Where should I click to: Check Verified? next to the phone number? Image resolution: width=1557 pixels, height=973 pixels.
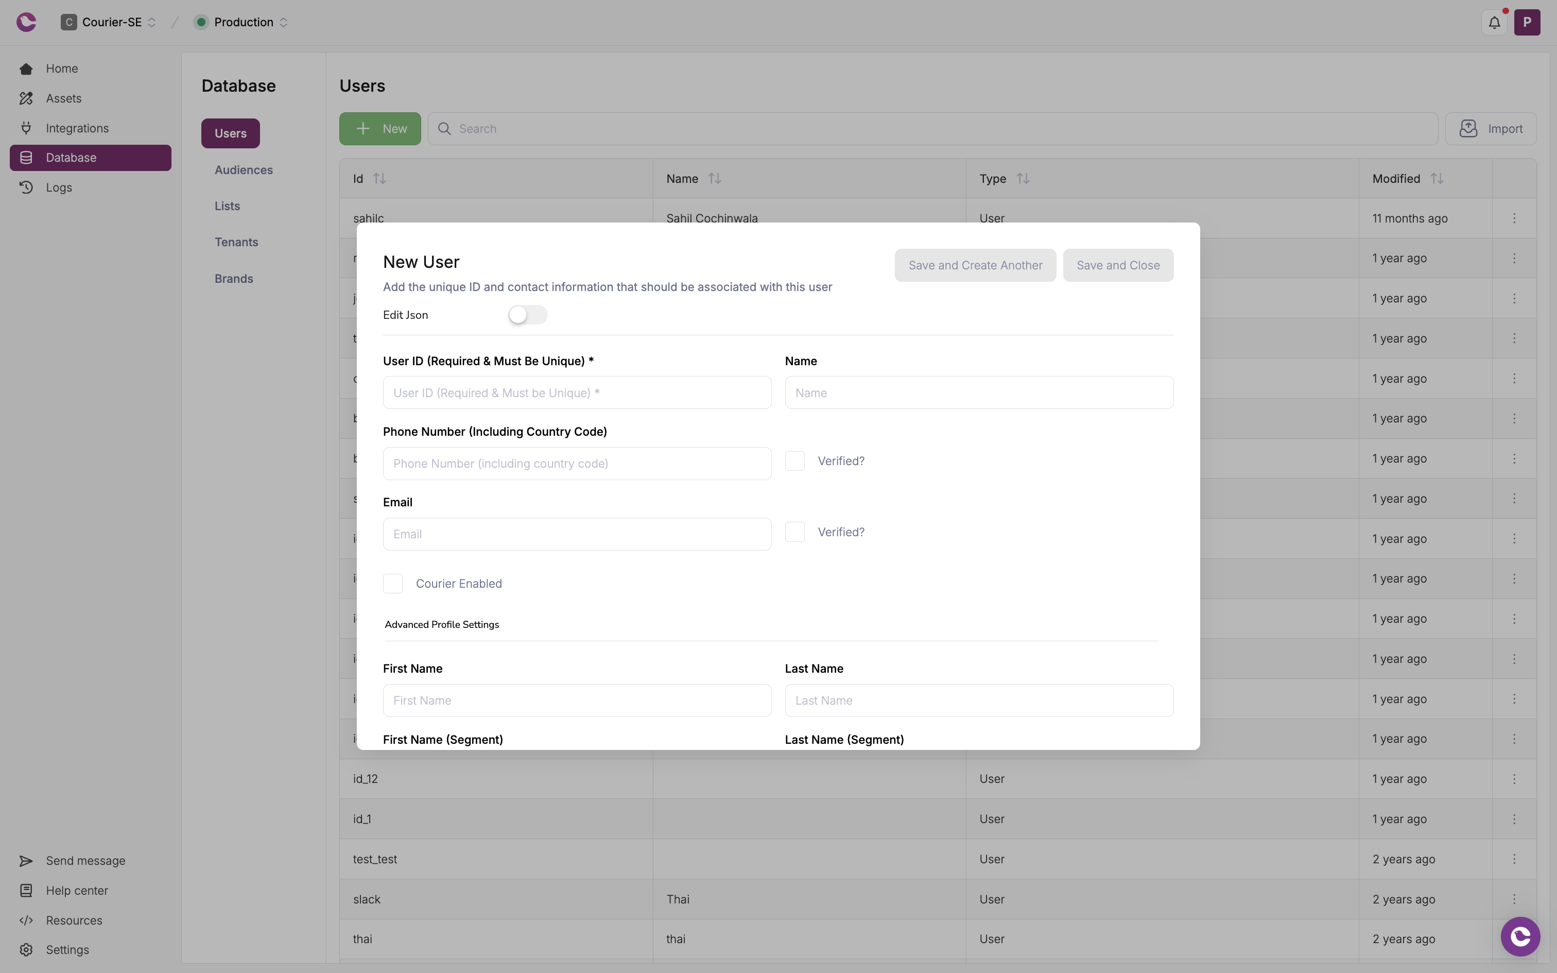click(795, 461)
